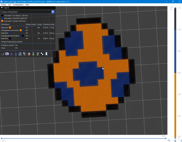Click the central blue spot of the egg preview
Viewport: 182px width, 142px height.
(x=88, y=74)
